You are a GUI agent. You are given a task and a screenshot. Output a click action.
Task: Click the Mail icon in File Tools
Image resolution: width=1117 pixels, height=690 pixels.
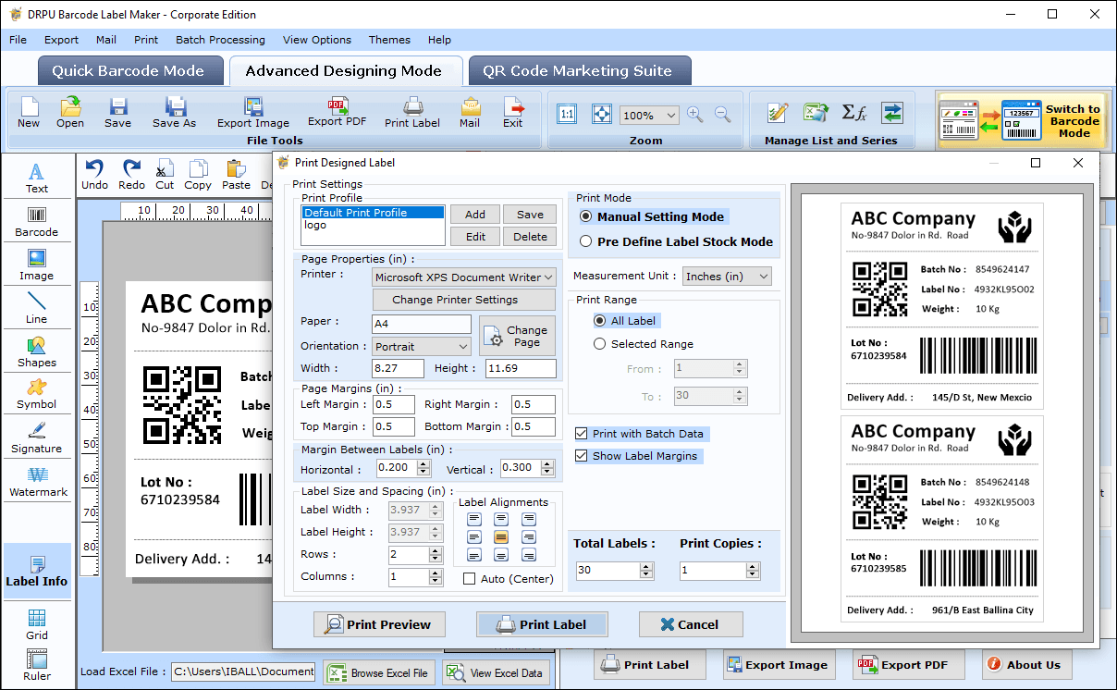tap(470, 113)
